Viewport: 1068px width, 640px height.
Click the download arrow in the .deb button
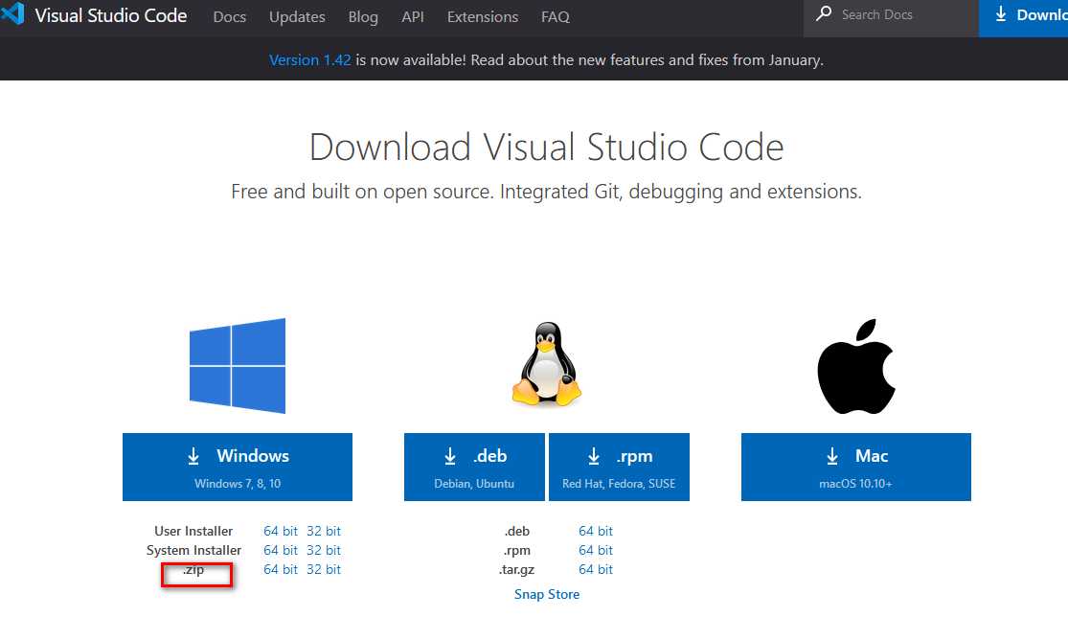[x=450, y=456]
